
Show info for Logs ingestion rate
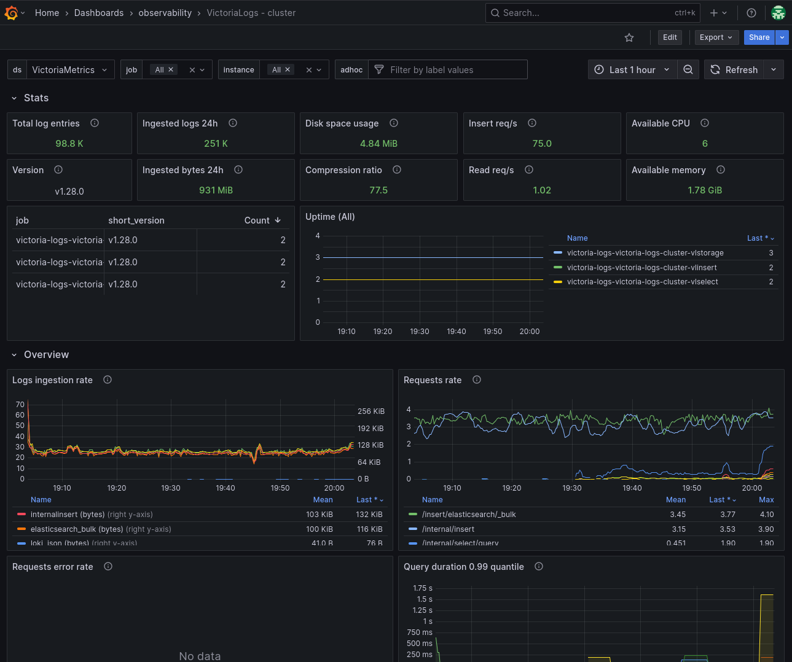108,380
